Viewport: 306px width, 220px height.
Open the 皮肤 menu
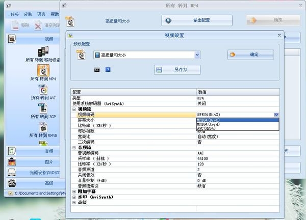click(x=28, y=14)
